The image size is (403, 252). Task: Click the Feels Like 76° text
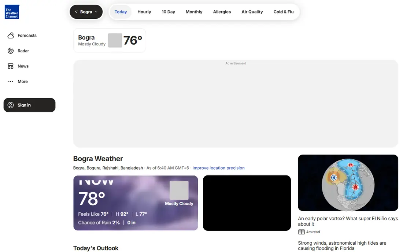click(x=93, y=214)
